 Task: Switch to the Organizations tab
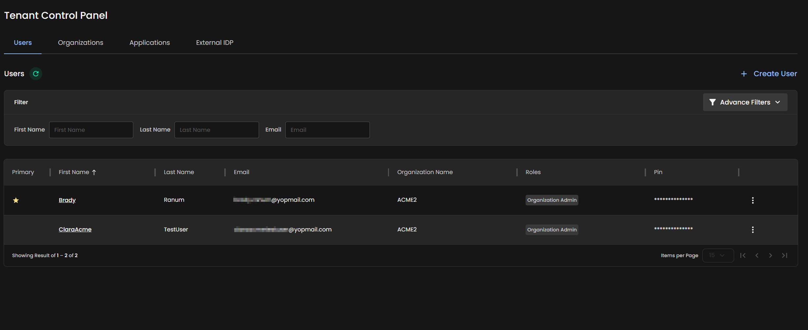[81, 43]
